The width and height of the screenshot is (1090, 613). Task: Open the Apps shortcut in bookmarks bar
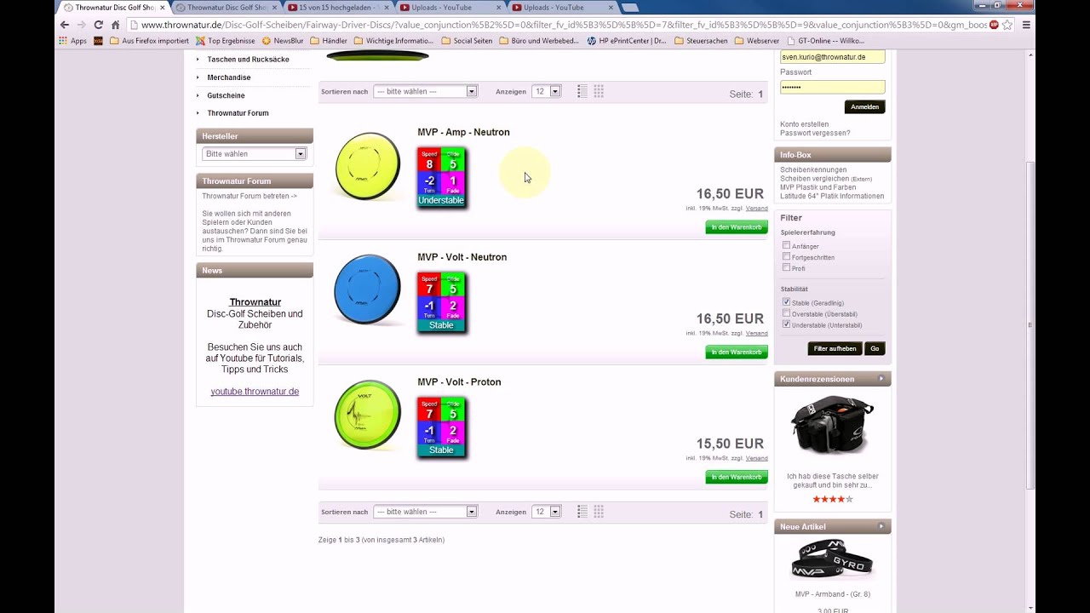72,40
